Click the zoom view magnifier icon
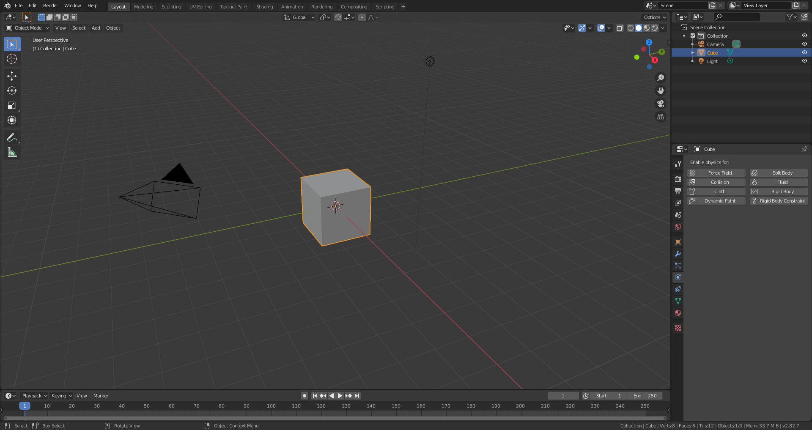Screen dimensions: 812x430 pyautogui.click(x=660, y=78)
